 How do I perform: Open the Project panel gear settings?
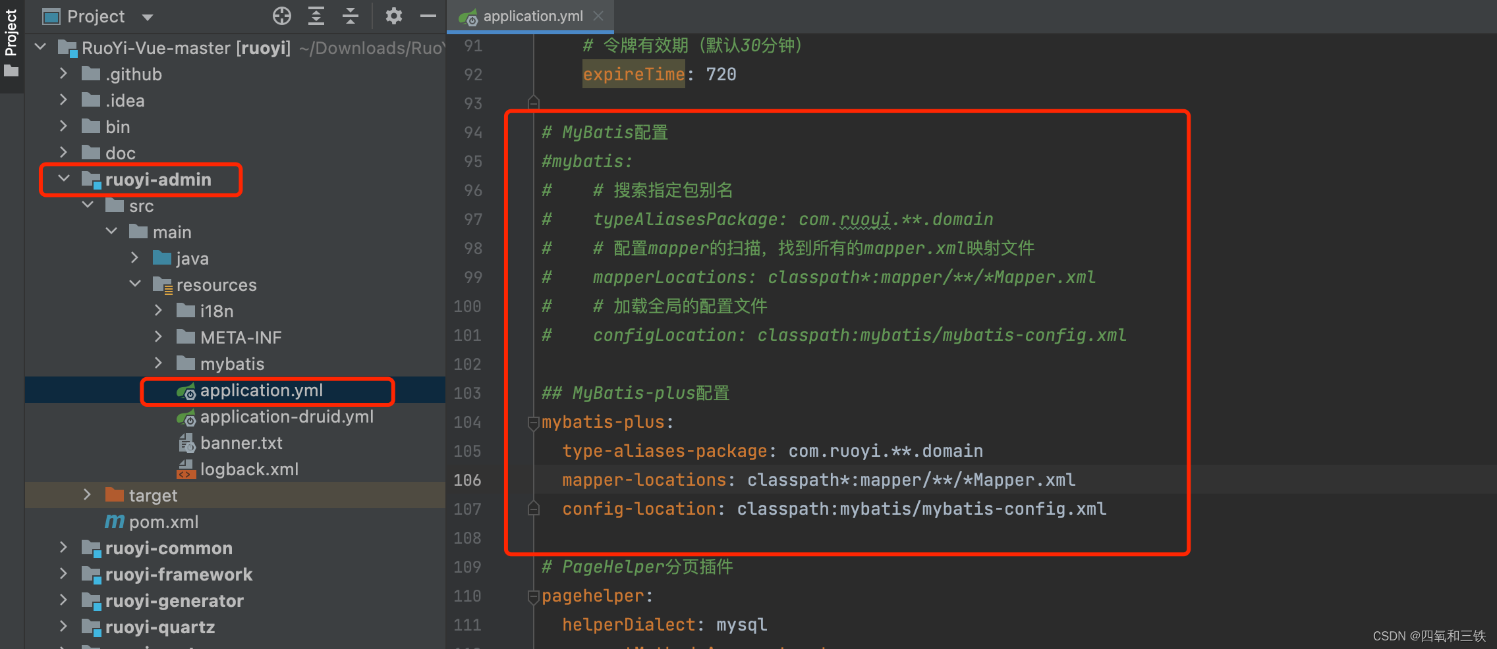[x=394, y=16]
